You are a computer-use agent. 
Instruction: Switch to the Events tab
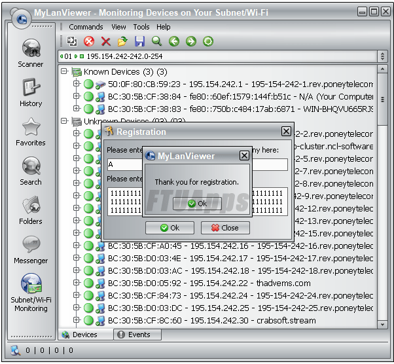pos(137,335)
